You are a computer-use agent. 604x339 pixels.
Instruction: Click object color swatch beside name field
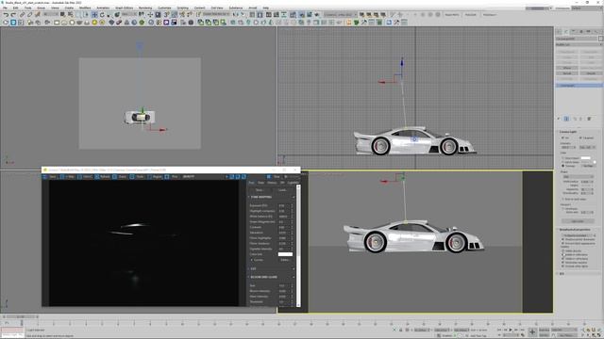600,39
